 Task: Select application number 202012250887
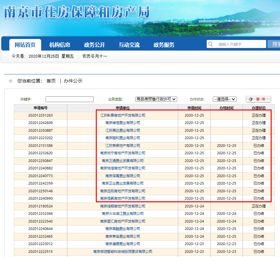tap(41, 130)
